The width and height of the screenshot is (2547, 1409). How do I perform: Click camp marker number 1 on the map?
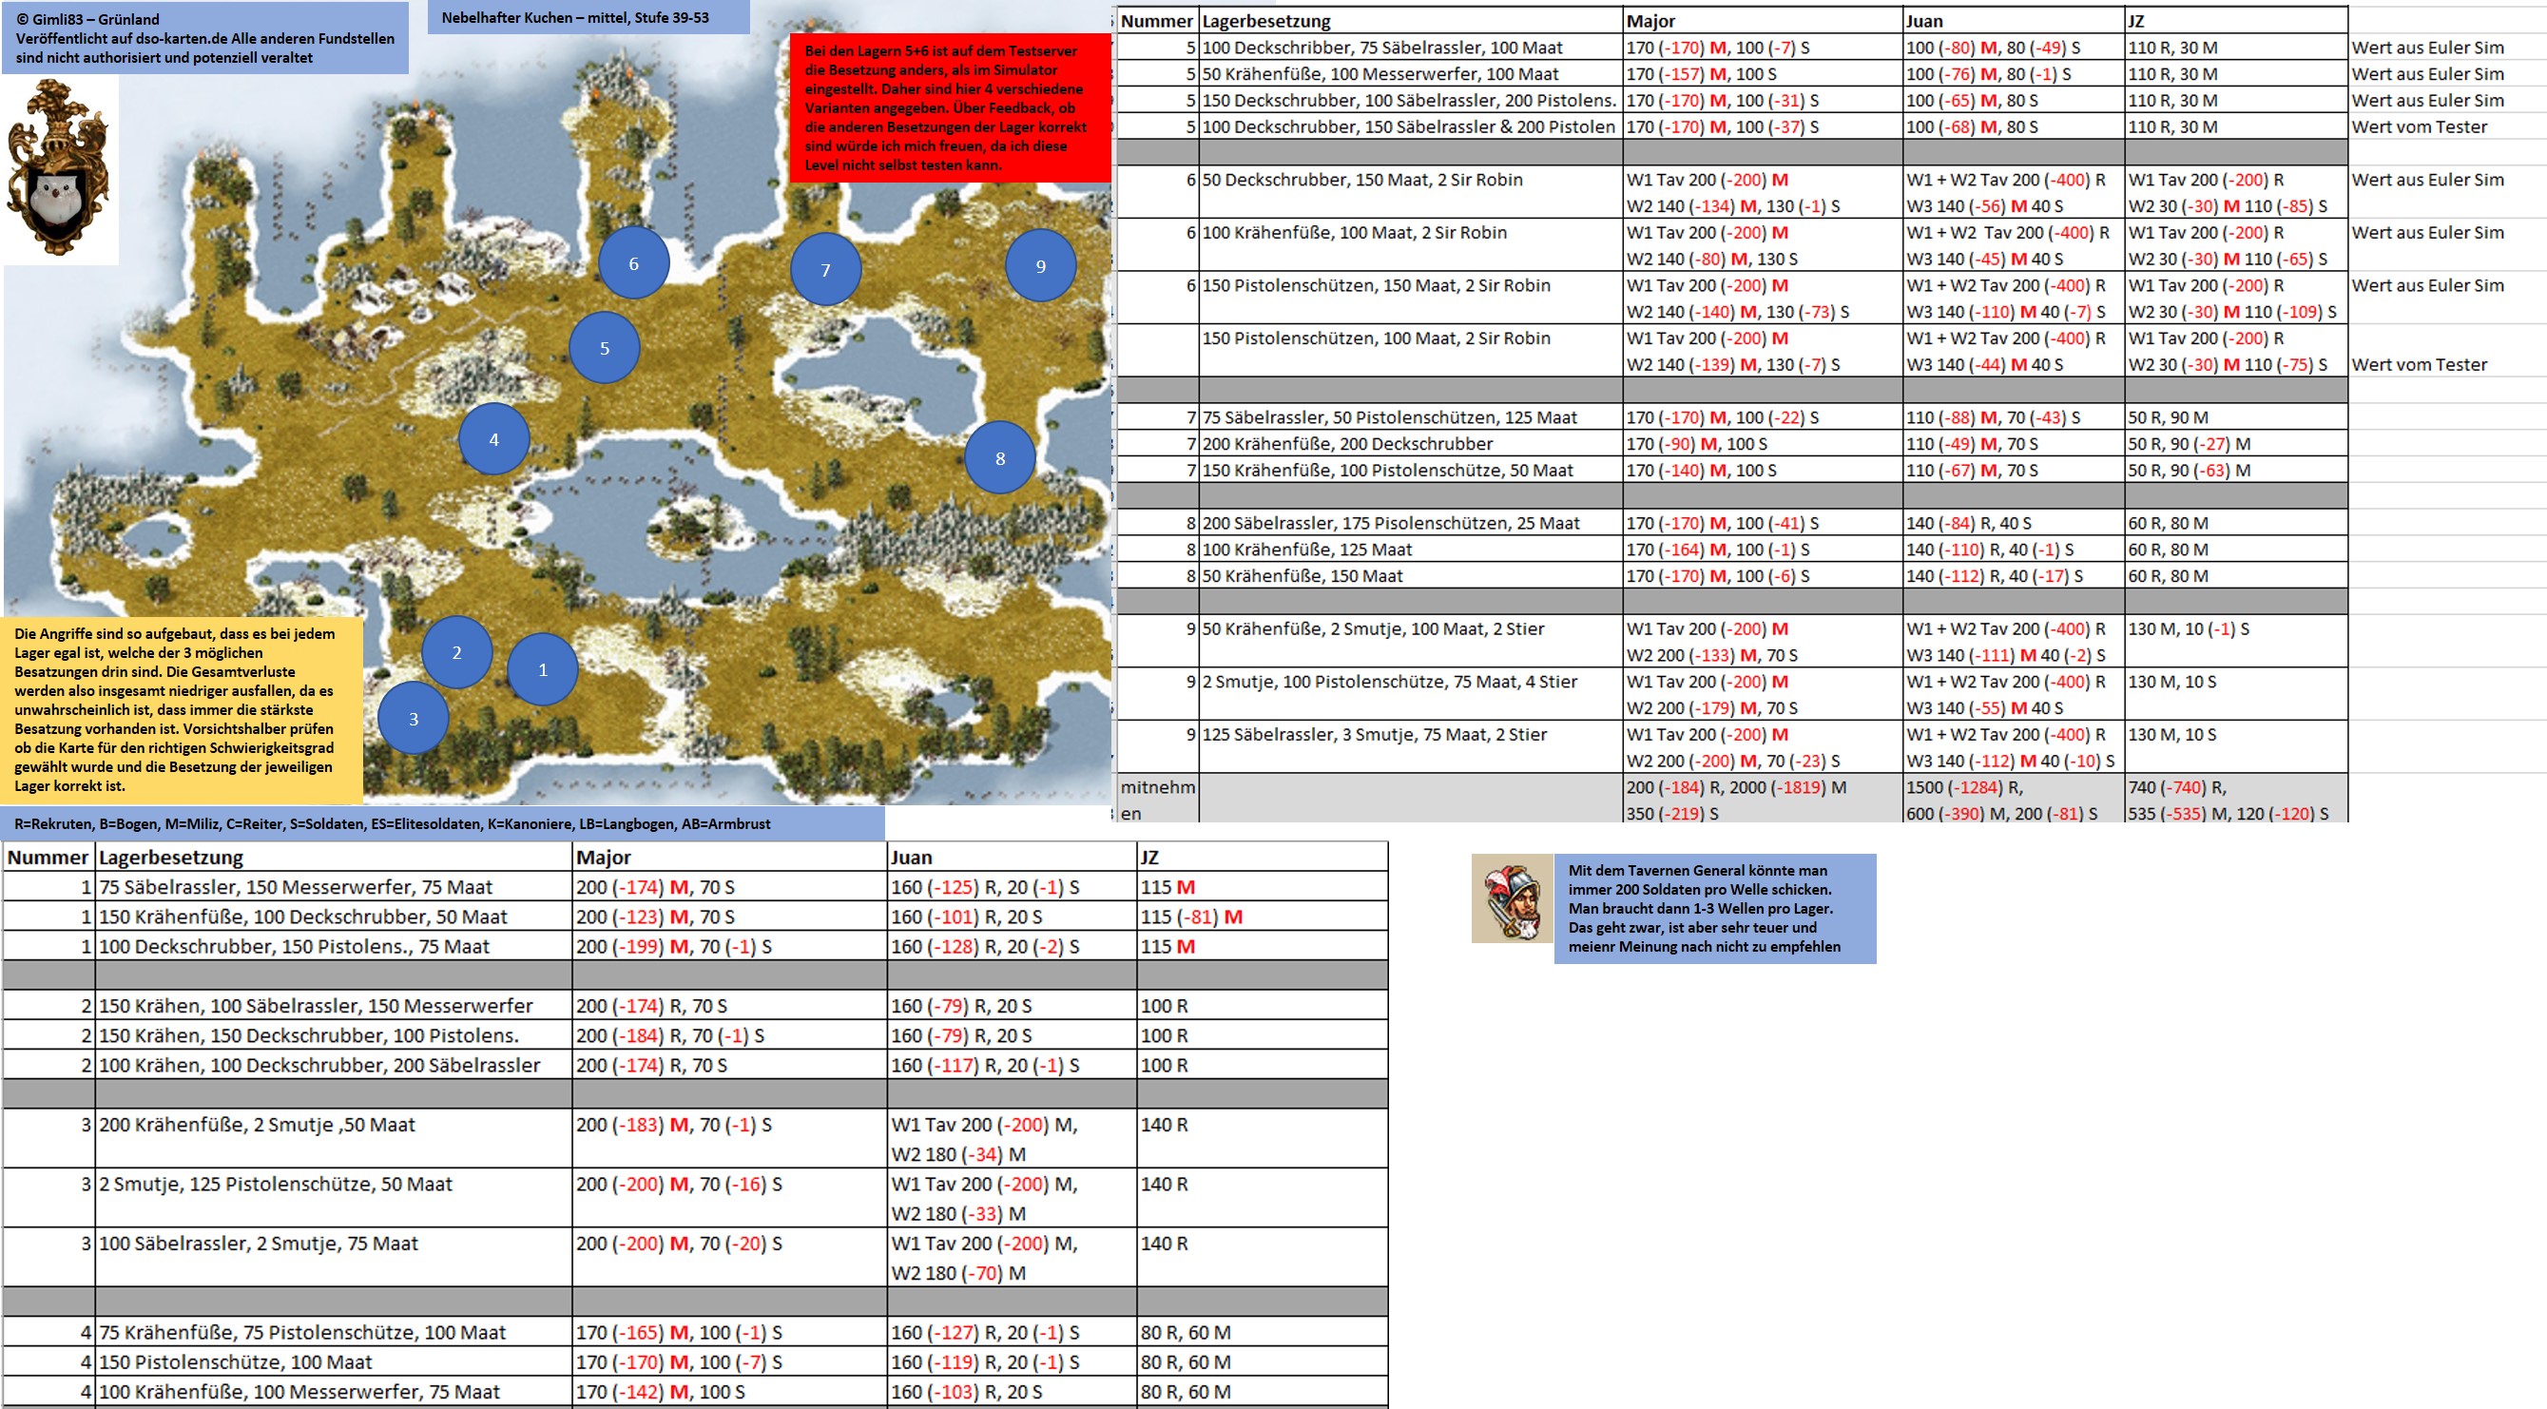tap(542, 669)
